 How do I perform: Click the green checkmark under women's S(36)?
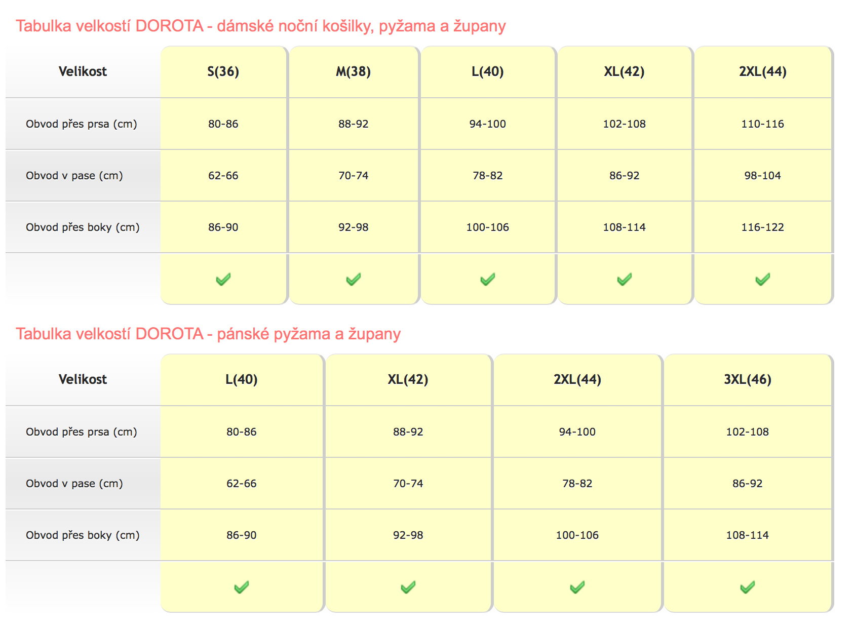point(223,280)
